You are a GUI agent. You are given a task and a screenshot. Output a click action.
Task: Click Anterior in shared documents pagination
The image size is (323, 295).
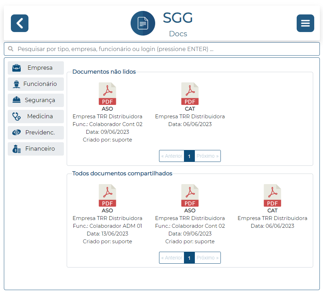pos(172,258)
